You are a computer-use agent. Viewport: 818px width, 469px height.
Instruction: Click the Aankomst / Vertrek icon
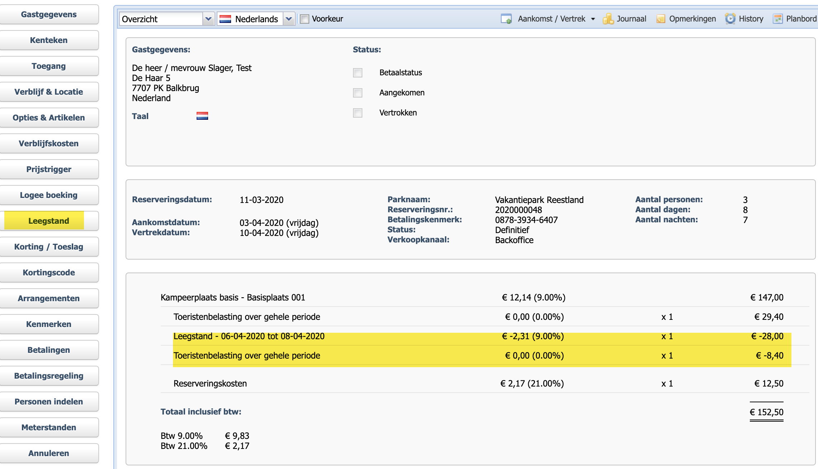pos(506,19)
